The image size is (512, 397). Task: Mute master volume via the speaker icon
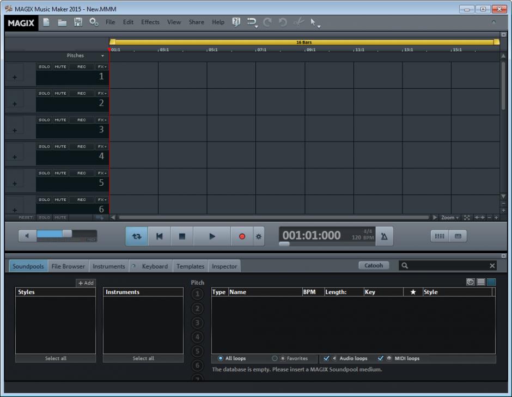click(x=27, y=236)
